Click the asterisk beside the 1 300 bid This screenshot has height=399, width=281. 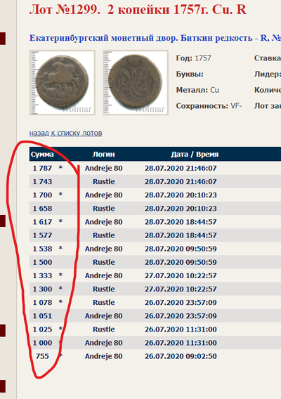pyautogui.click(x=60, y=288)
